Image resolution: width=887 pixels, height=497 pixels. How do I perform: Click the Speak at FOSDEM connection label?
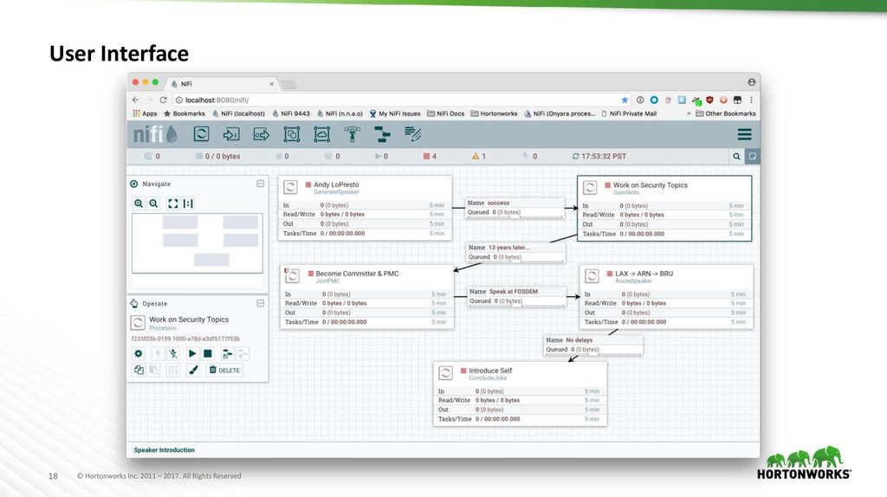[x=517, y=296]
